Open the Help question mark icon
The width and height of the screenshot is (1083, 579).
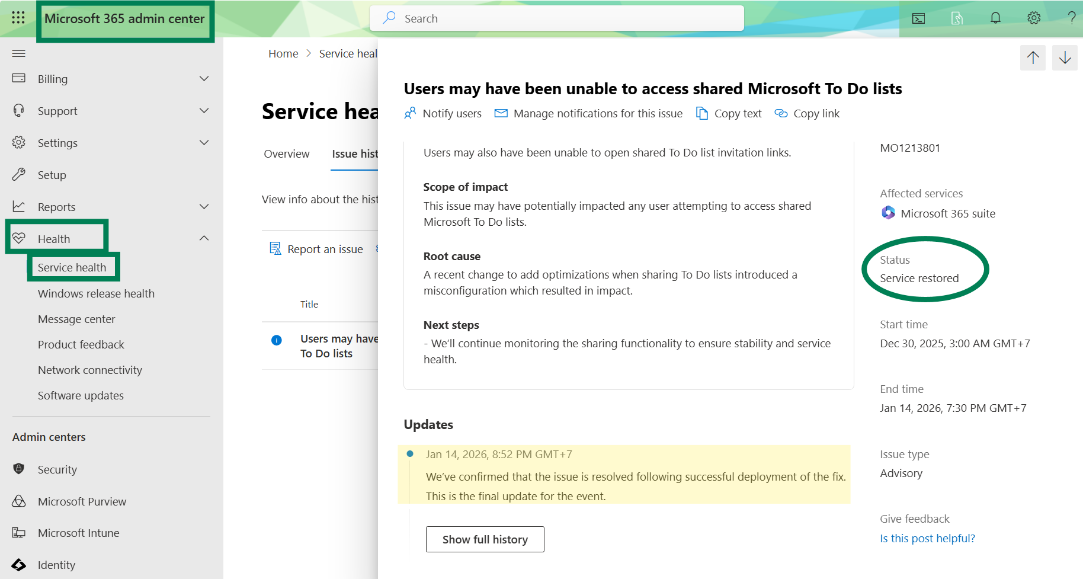click(1072, 18)
